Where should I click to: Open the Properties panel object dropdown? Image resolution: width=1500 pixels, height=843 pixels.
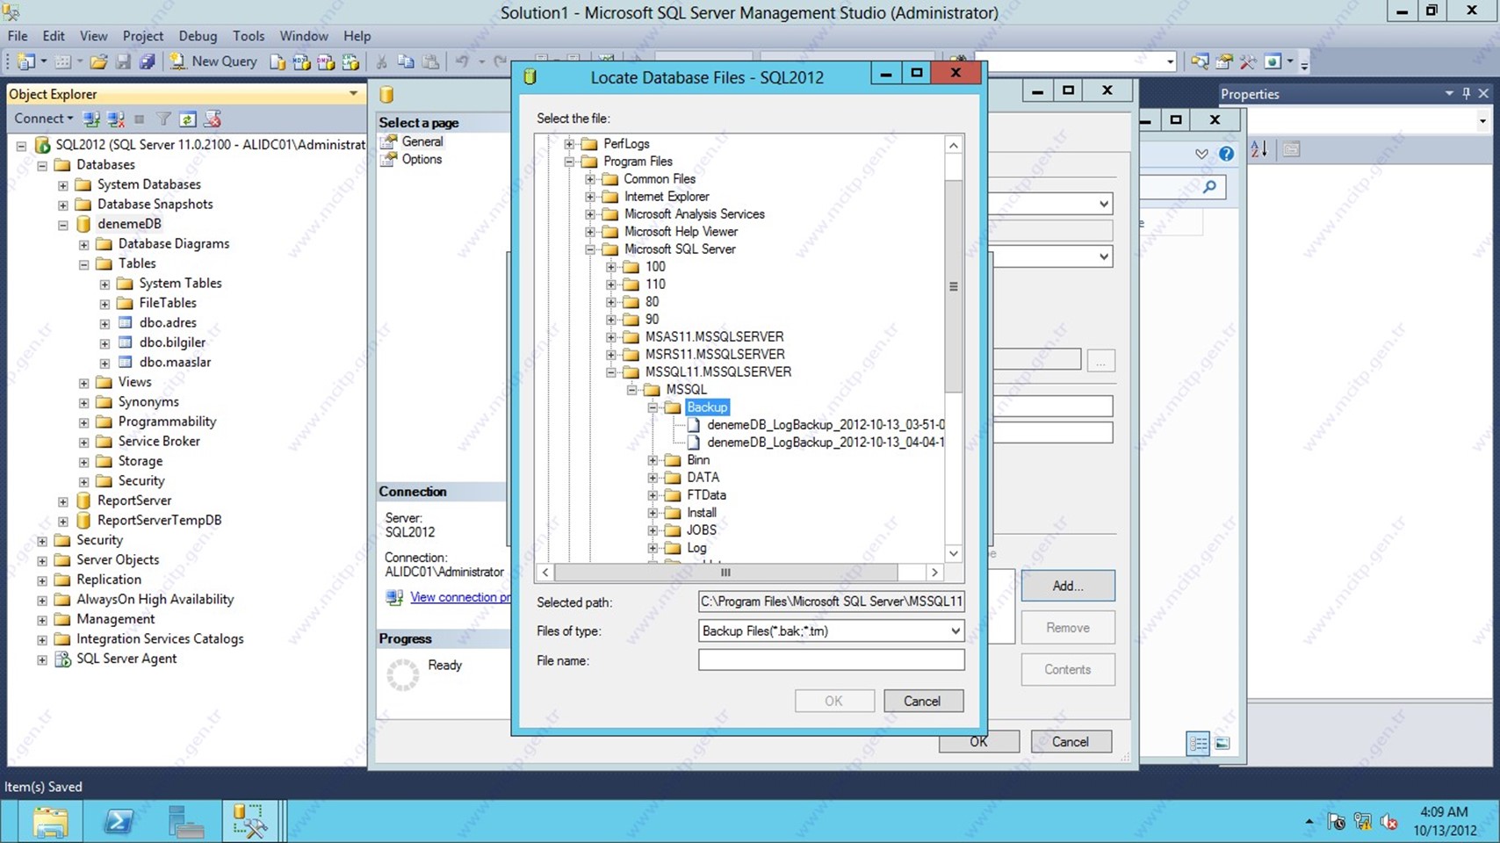[x=1482, y=121]
